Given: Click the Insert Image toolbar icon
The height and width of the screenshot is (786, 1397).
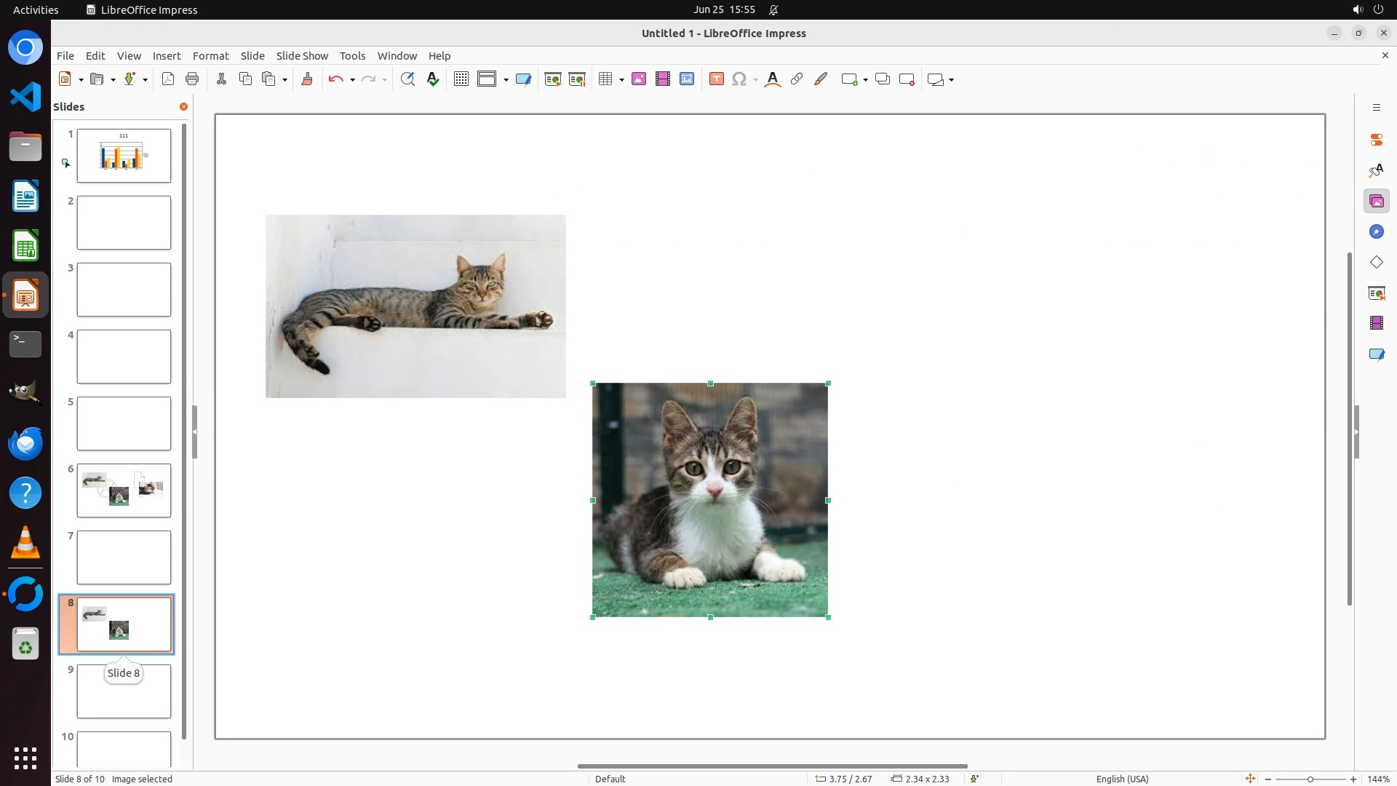Looking at the screenshot, I should (639, 79).
